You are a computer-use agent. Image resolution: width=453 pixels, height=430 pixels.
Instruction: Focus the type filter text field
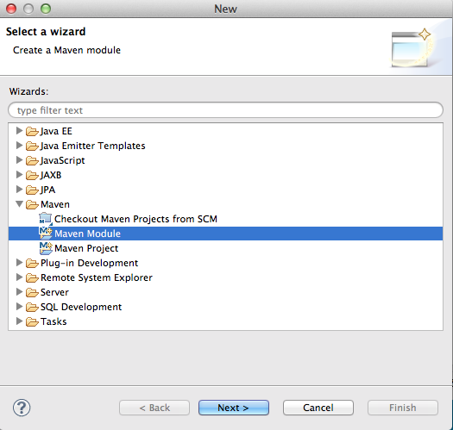225,110
